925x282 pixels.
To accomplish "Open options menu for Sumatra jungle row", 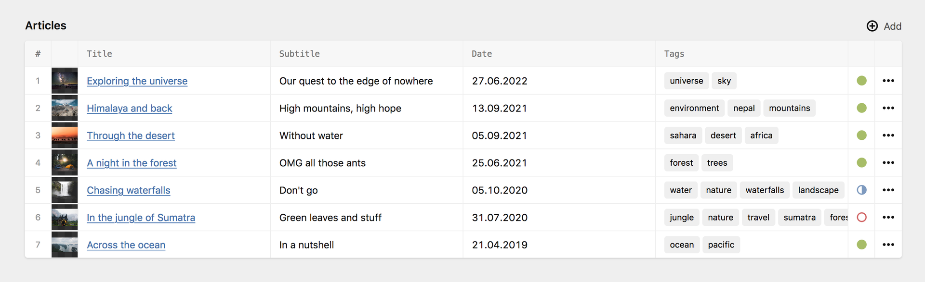I will coord(888,218).
